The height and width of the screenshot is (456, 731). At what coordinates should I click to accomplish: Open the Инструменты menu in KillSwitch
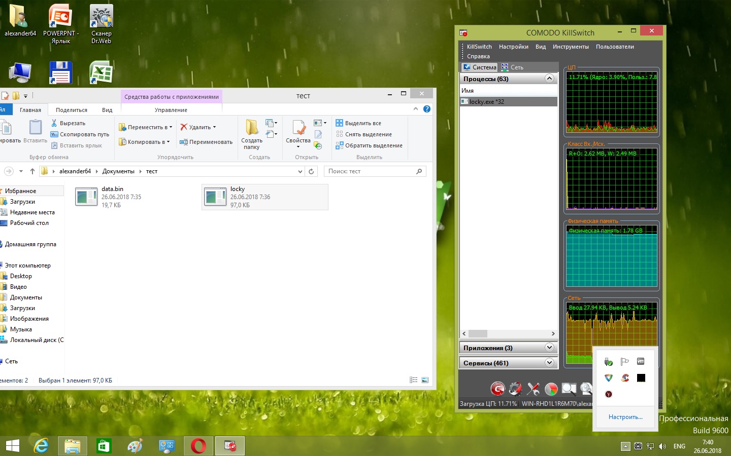click(x=571, y=47)
